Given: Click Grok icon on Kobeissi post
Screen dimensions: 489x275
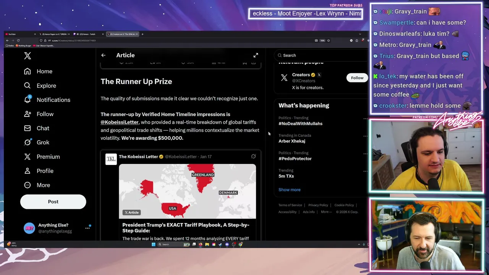Looking at the screenshot, I should point(253,157).
